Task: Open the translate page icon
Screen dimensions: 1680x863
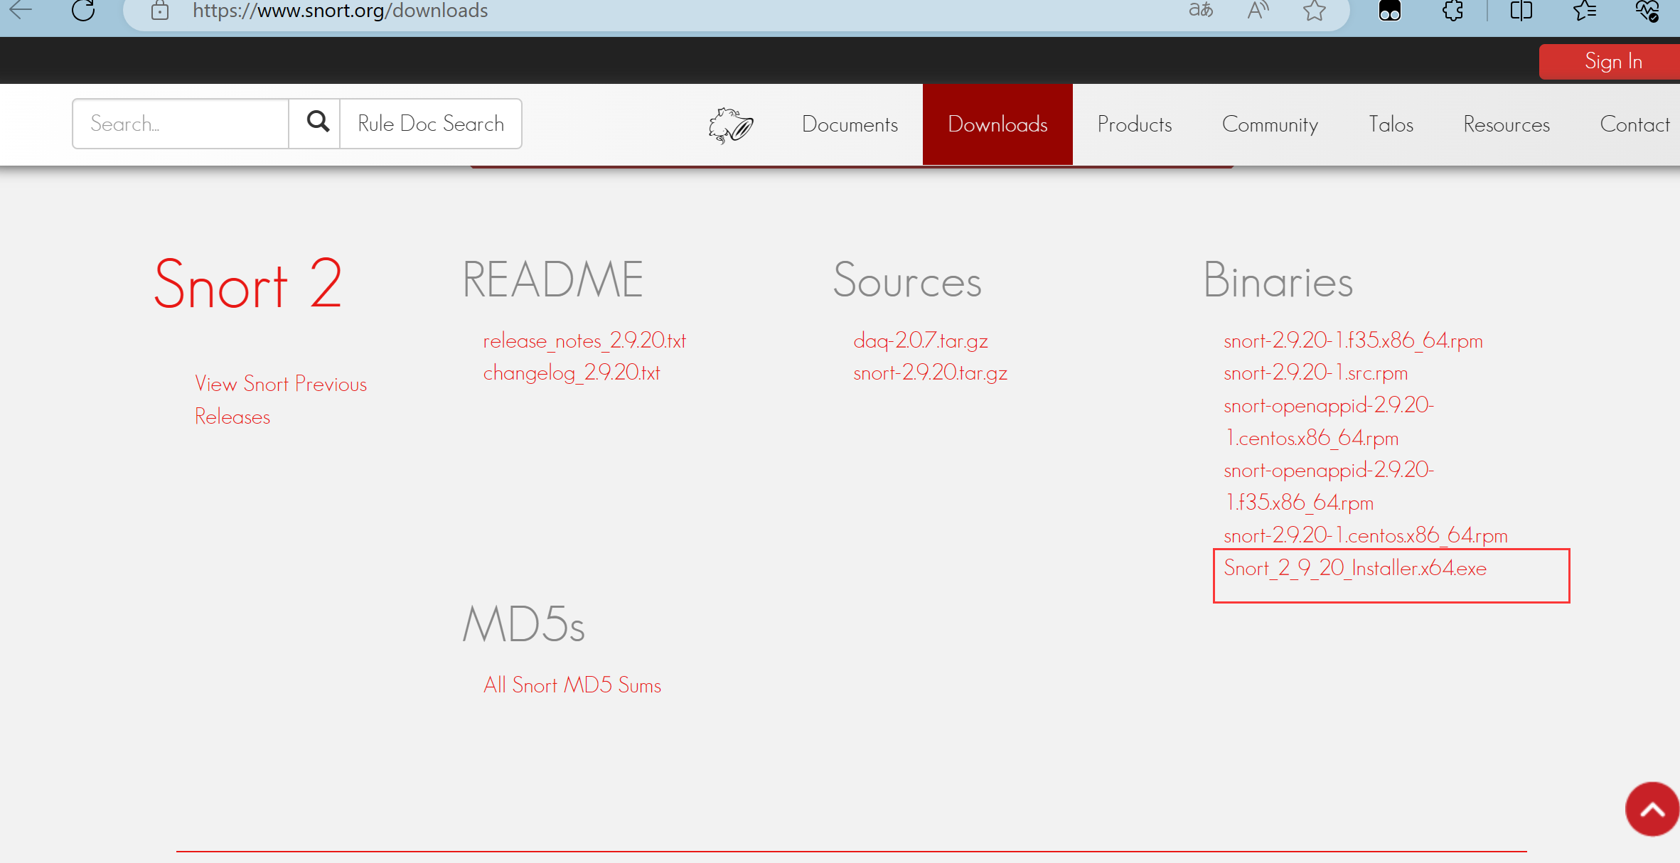Action: [x=1201, y=9]
